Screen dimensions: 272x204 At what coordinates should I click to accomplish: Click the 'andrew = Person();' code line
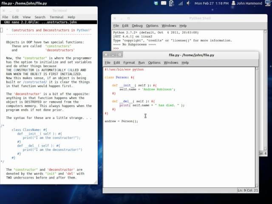click(x=121, y=121)
